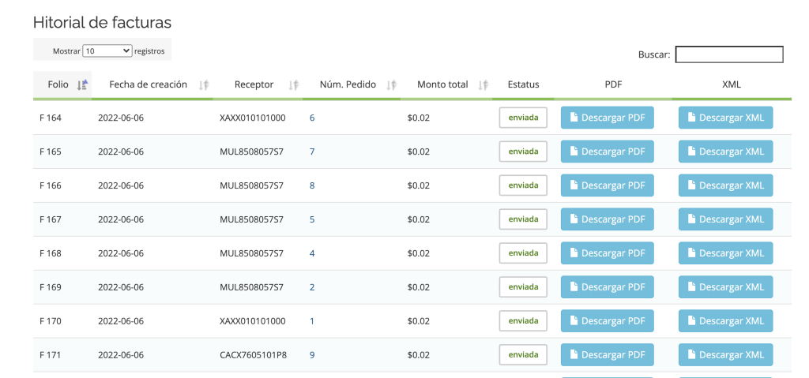Download XML for invoice F 167
Screen dimensions: 809x378
tap(725, 219)
